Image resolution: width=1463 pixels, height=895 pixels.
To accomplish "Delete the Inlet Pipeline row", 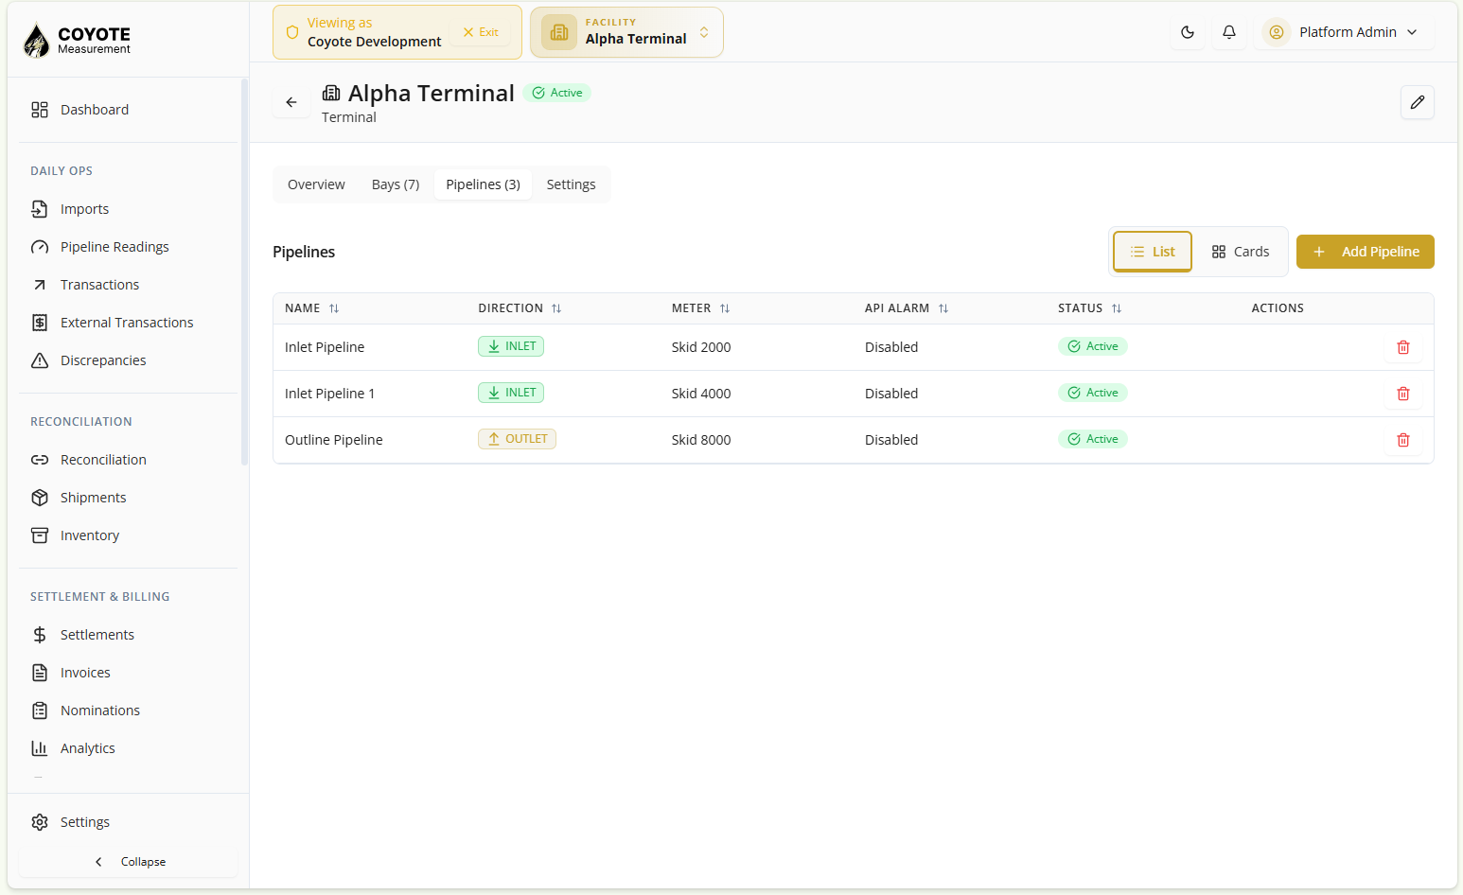I will (x=1403, y=347).
